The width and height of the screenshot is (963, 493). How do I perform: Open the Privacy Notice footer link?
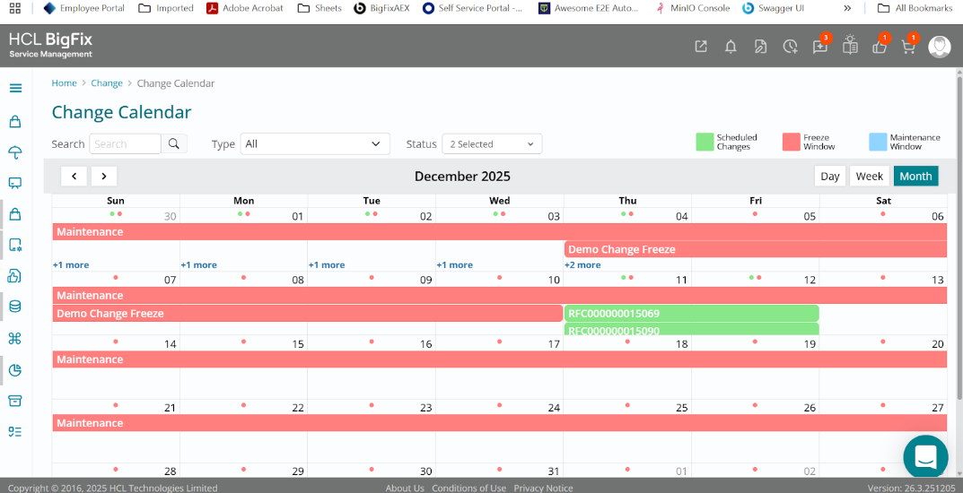pos(544,489)
